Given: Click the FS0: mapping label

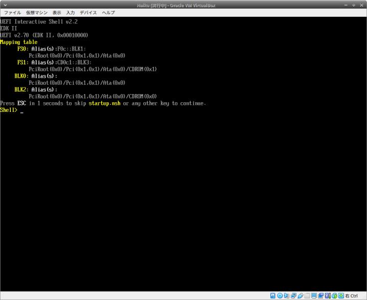Looking at the screenshot, I should (x=23, y=49).
